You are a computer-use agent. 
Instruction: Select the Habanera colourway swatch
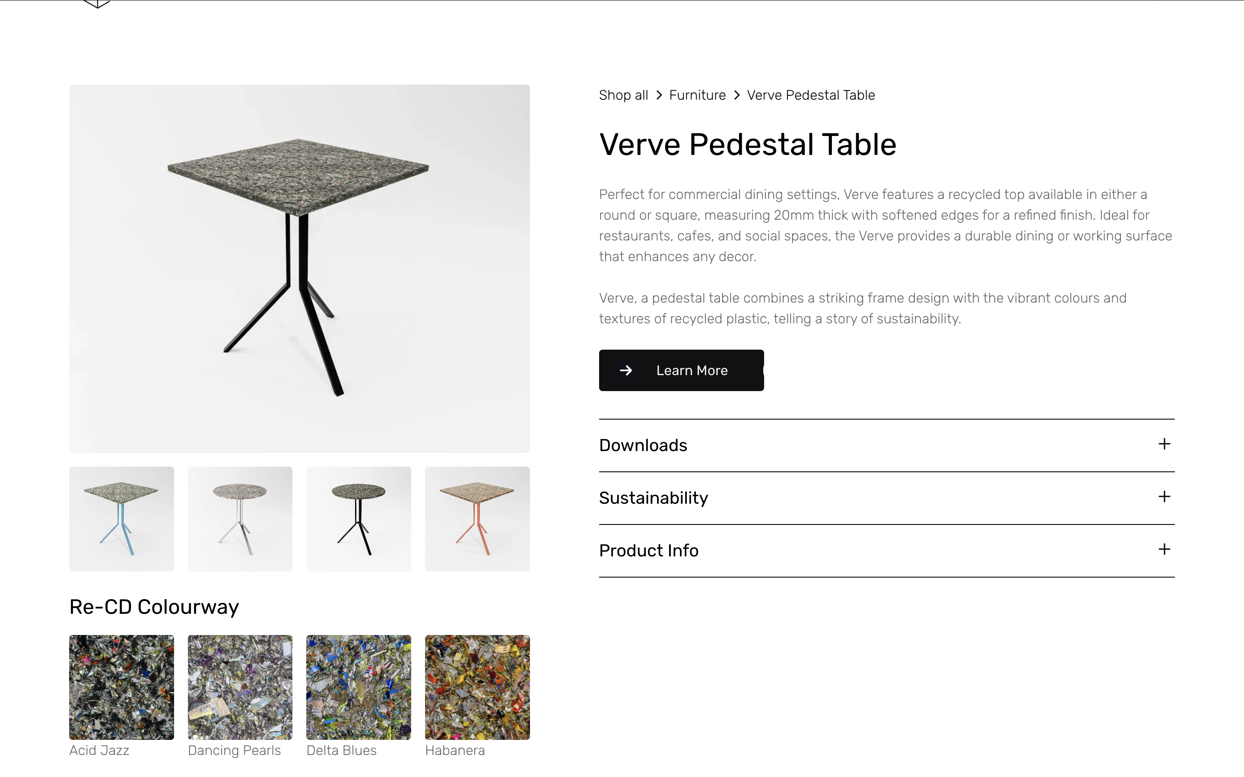coord(477,687)
